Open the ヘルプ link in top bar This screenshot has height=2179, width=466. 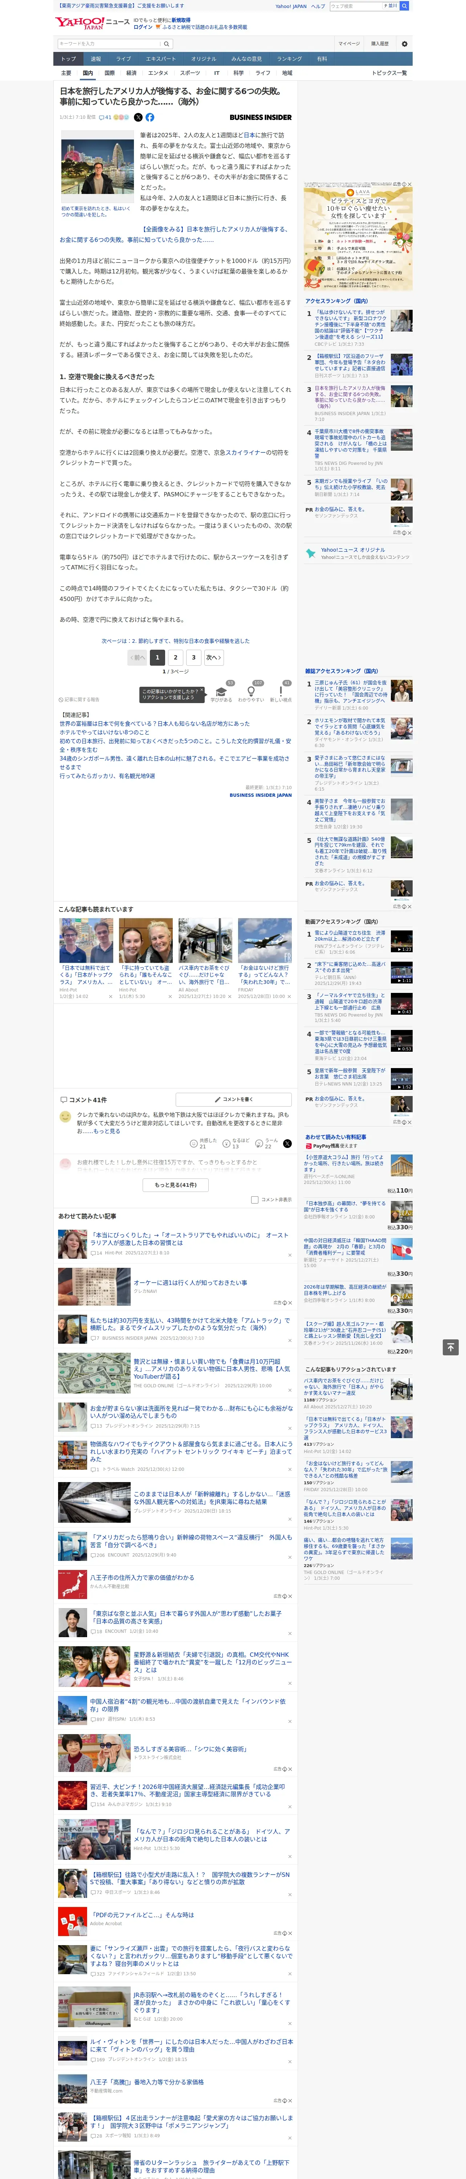tap(317, 6)
